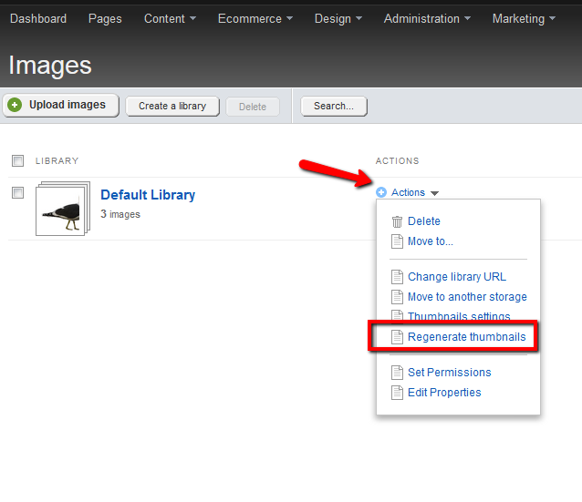Open the Administration dropdown menu

[x=427, y=18]
